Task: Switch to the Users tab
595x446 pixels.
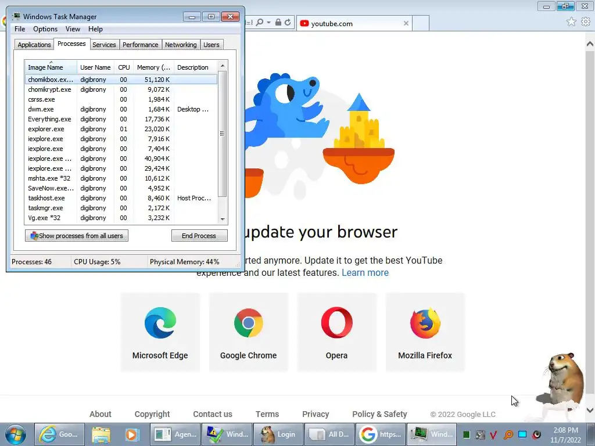Action: click(212, 45)
